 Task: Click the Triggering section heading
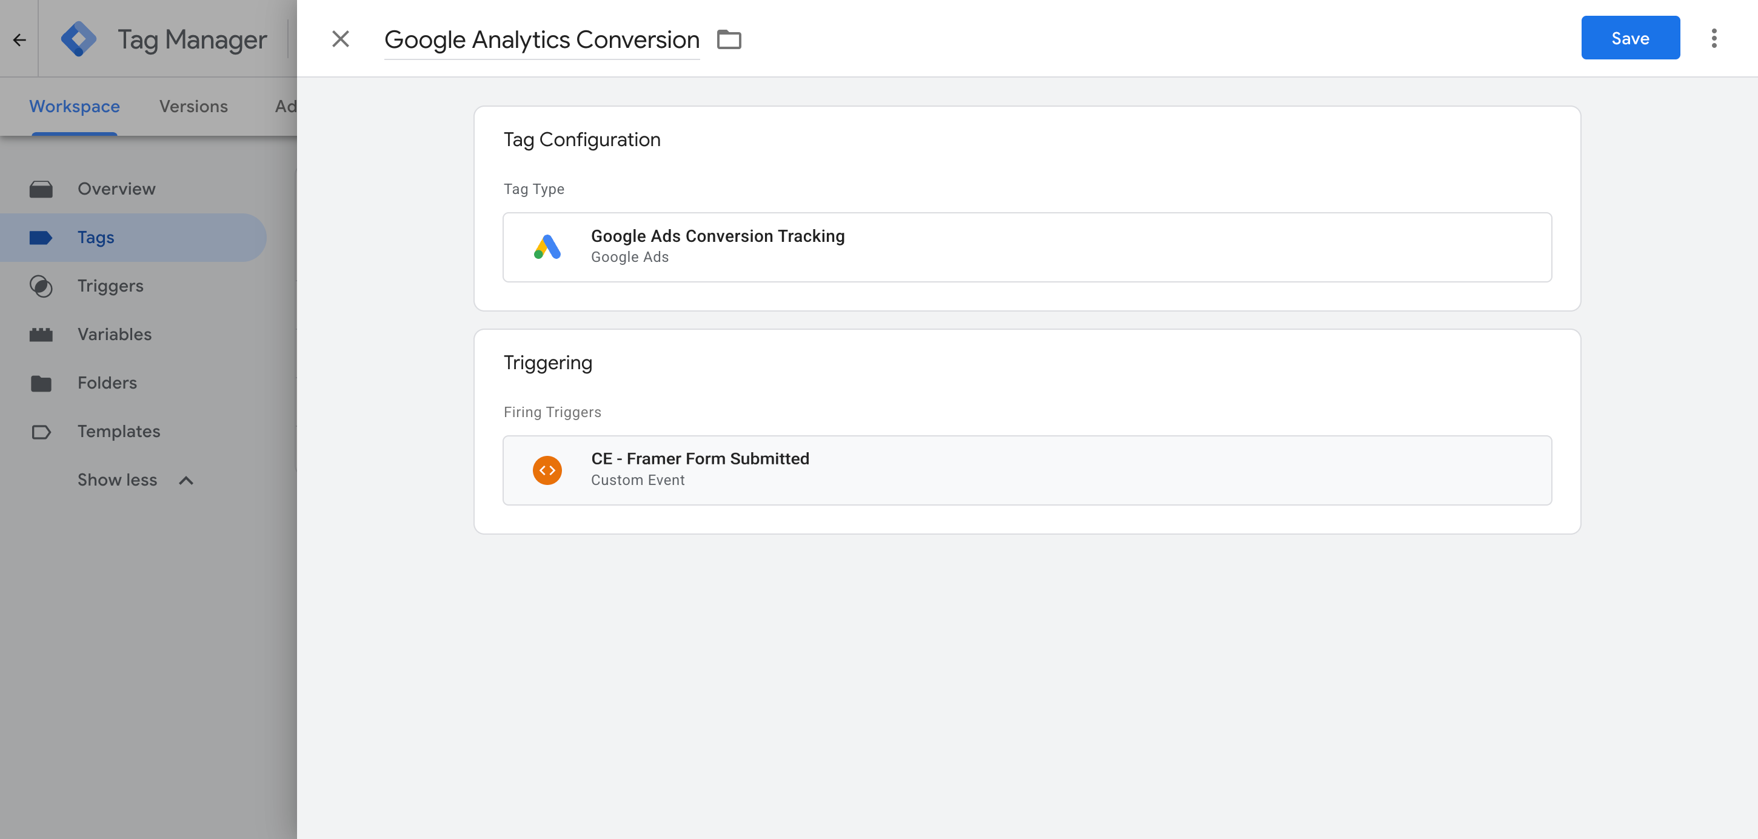[547, 362]
